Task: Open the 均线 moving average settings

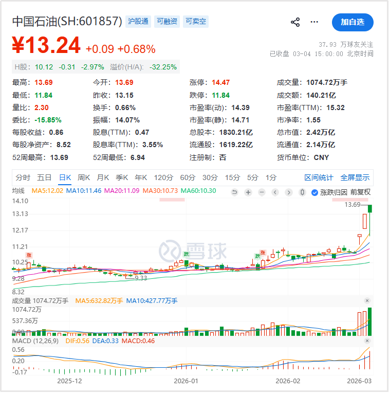Action: pyautogui.click(x=18, y=191)
